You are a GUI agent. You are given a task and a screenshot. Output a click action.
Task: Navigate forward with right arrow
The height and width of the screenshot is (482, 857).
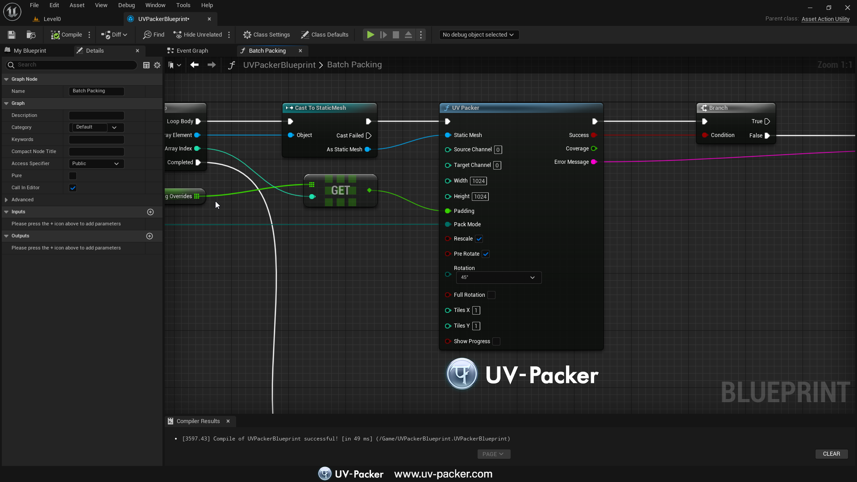pos(212,65)
